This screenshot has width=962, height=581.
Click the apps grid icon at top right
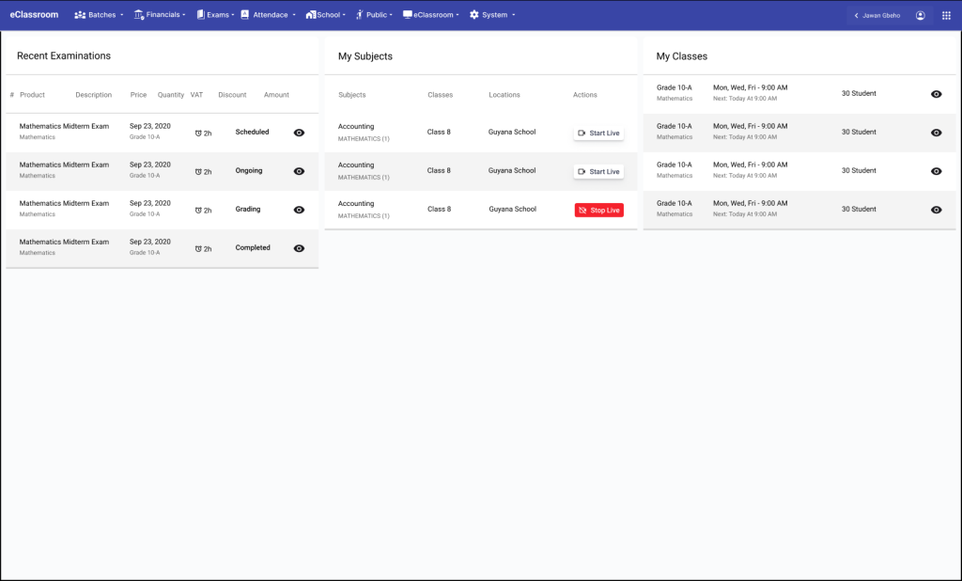click(x=949, y=14)
